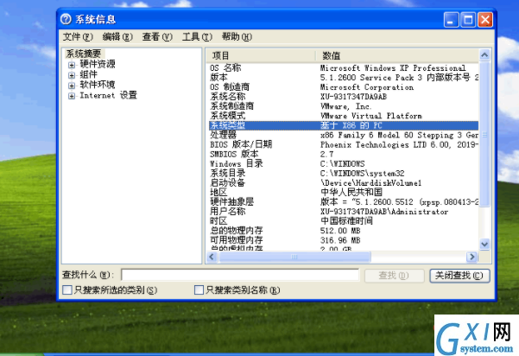Viewport: 519px width, 356px height.
Task: Select the 系统摘要 tree node
Action: tap(84, 54)
